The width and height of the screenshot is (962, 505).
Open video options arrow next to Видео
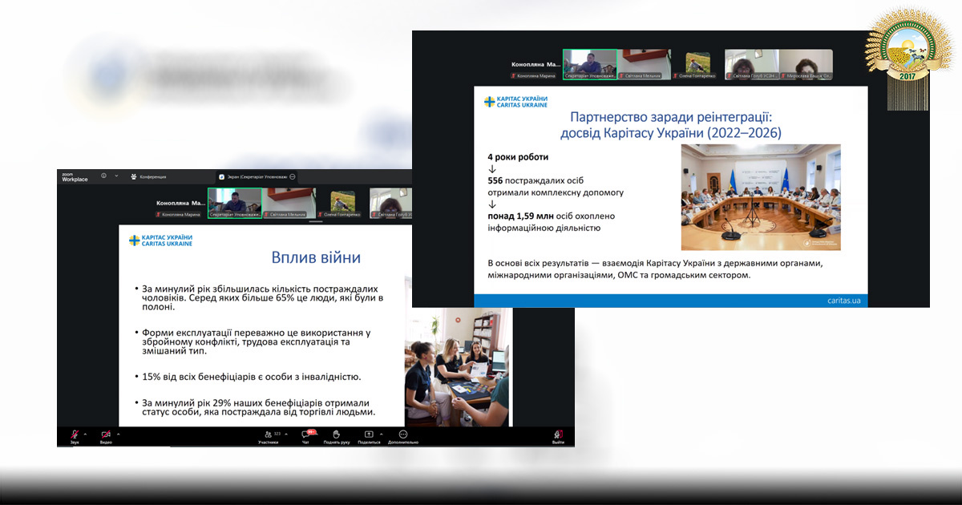point(119,433)
